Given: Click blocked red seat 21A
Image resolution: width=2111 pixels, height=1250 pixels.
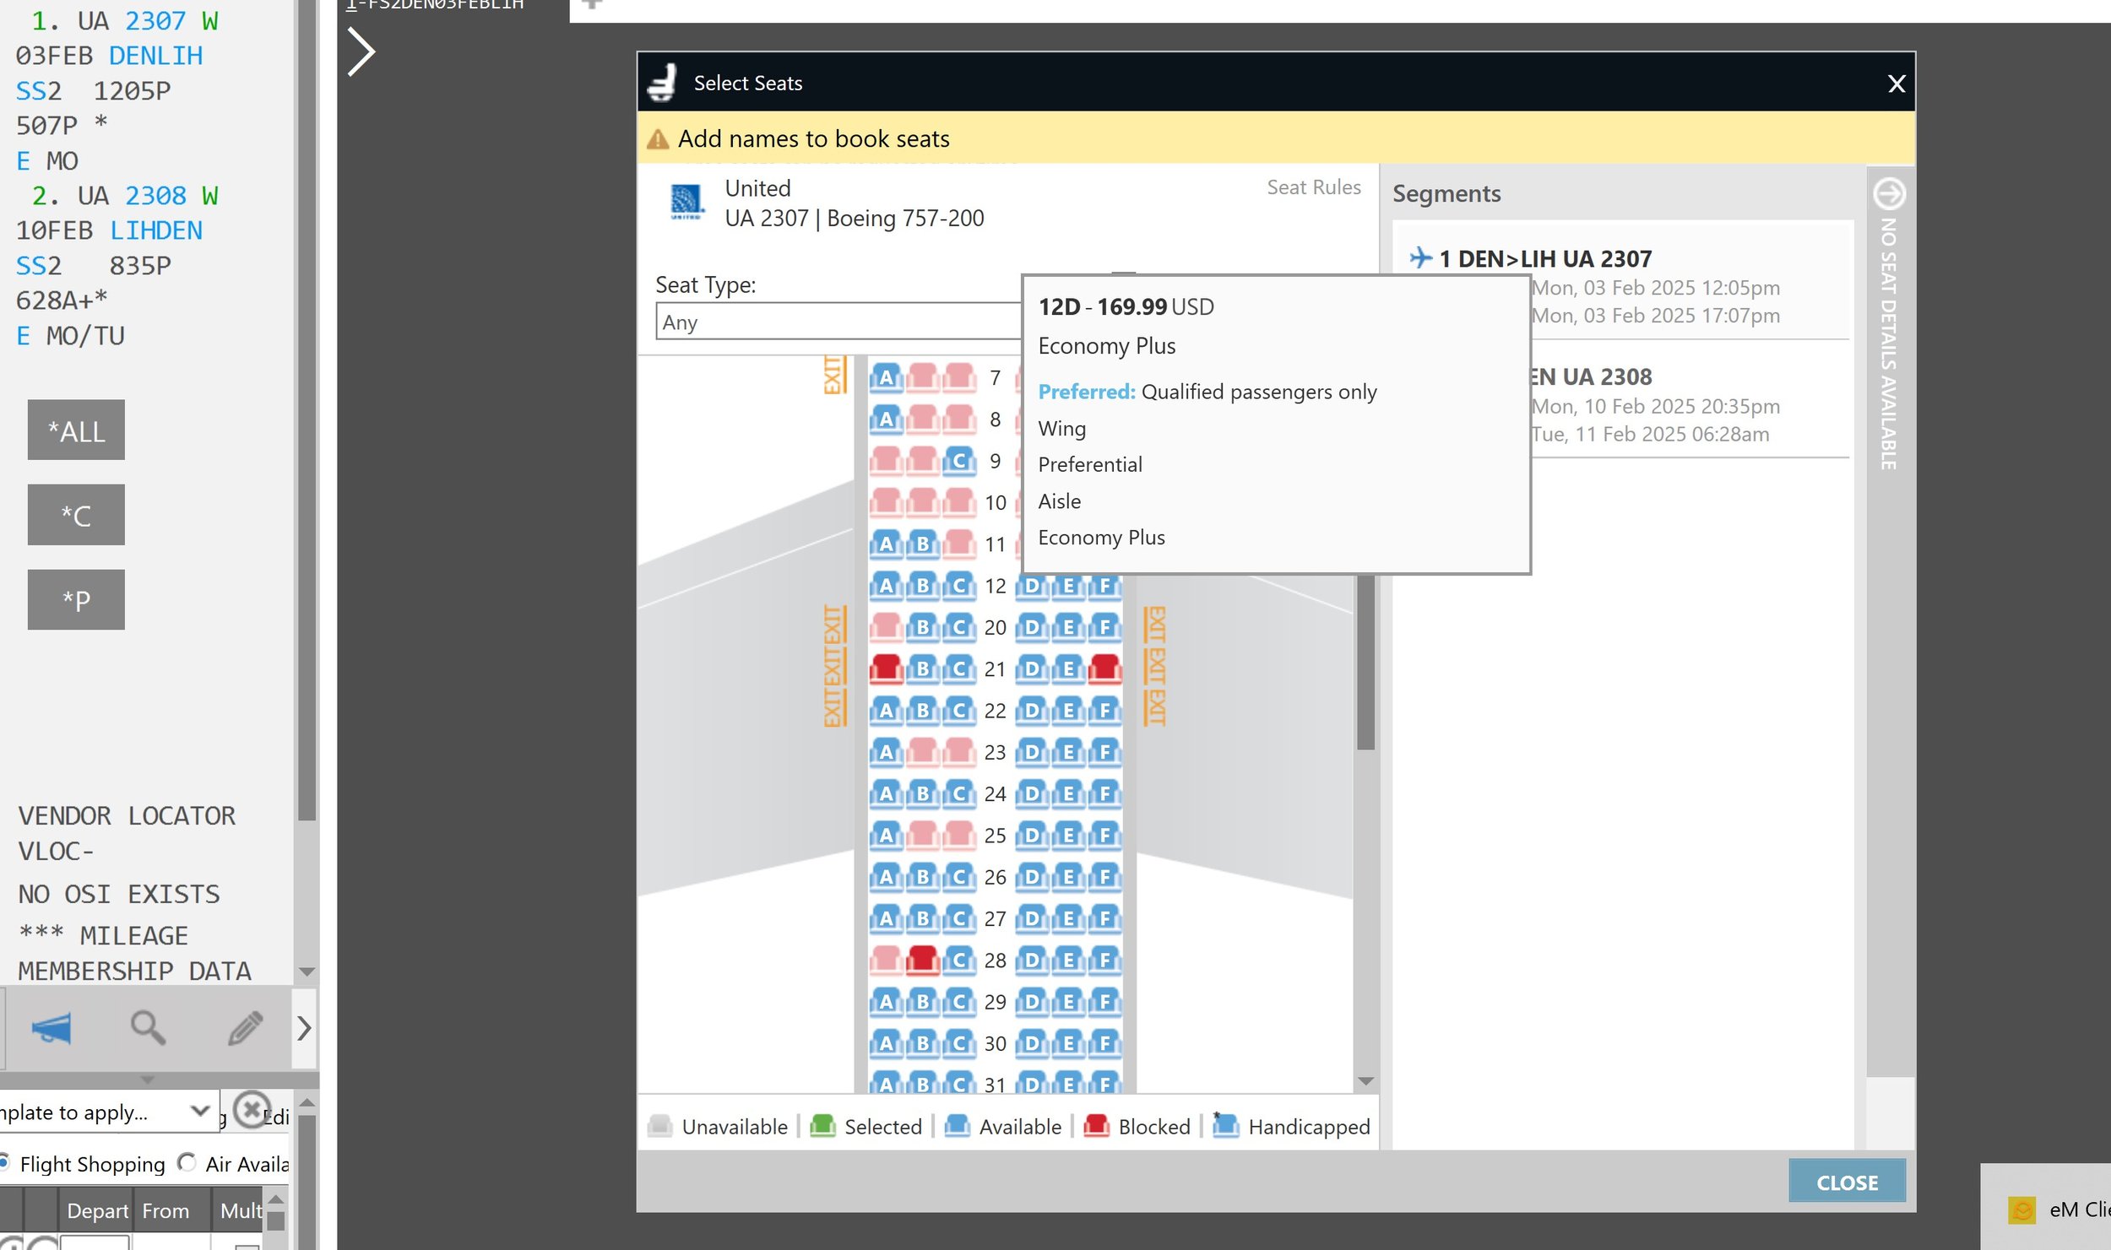Looking at the screenshot, I should click(x=886, y=669).
